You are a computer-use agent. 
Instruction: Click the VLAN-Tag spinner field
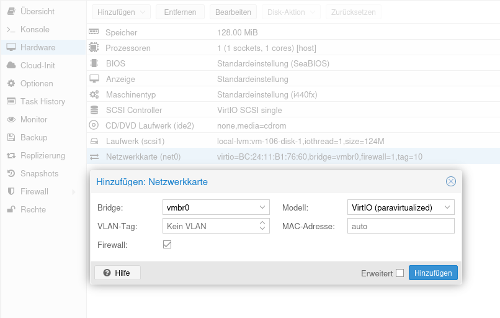(x=211, y=226)
